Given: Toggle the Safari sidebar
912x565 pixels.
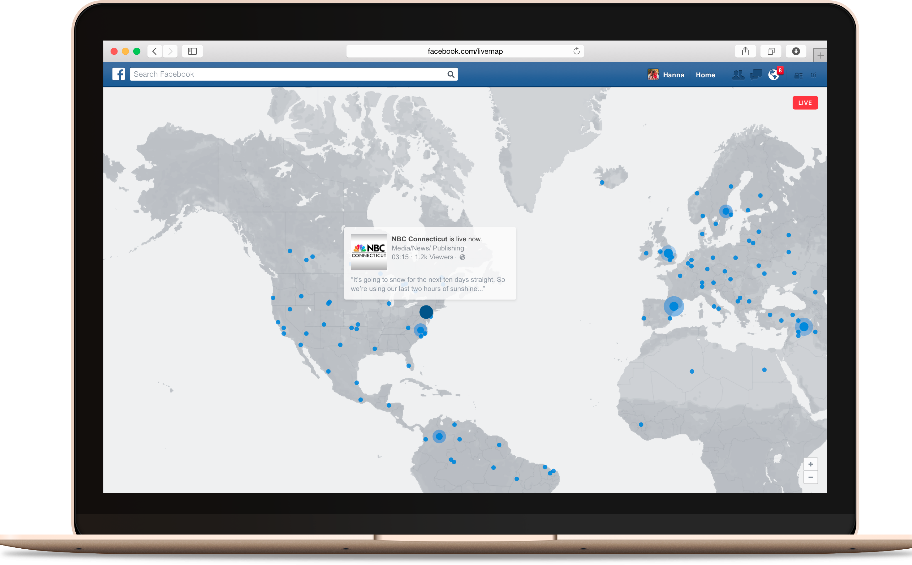Looking at the screenshot, I should [192, 51].
